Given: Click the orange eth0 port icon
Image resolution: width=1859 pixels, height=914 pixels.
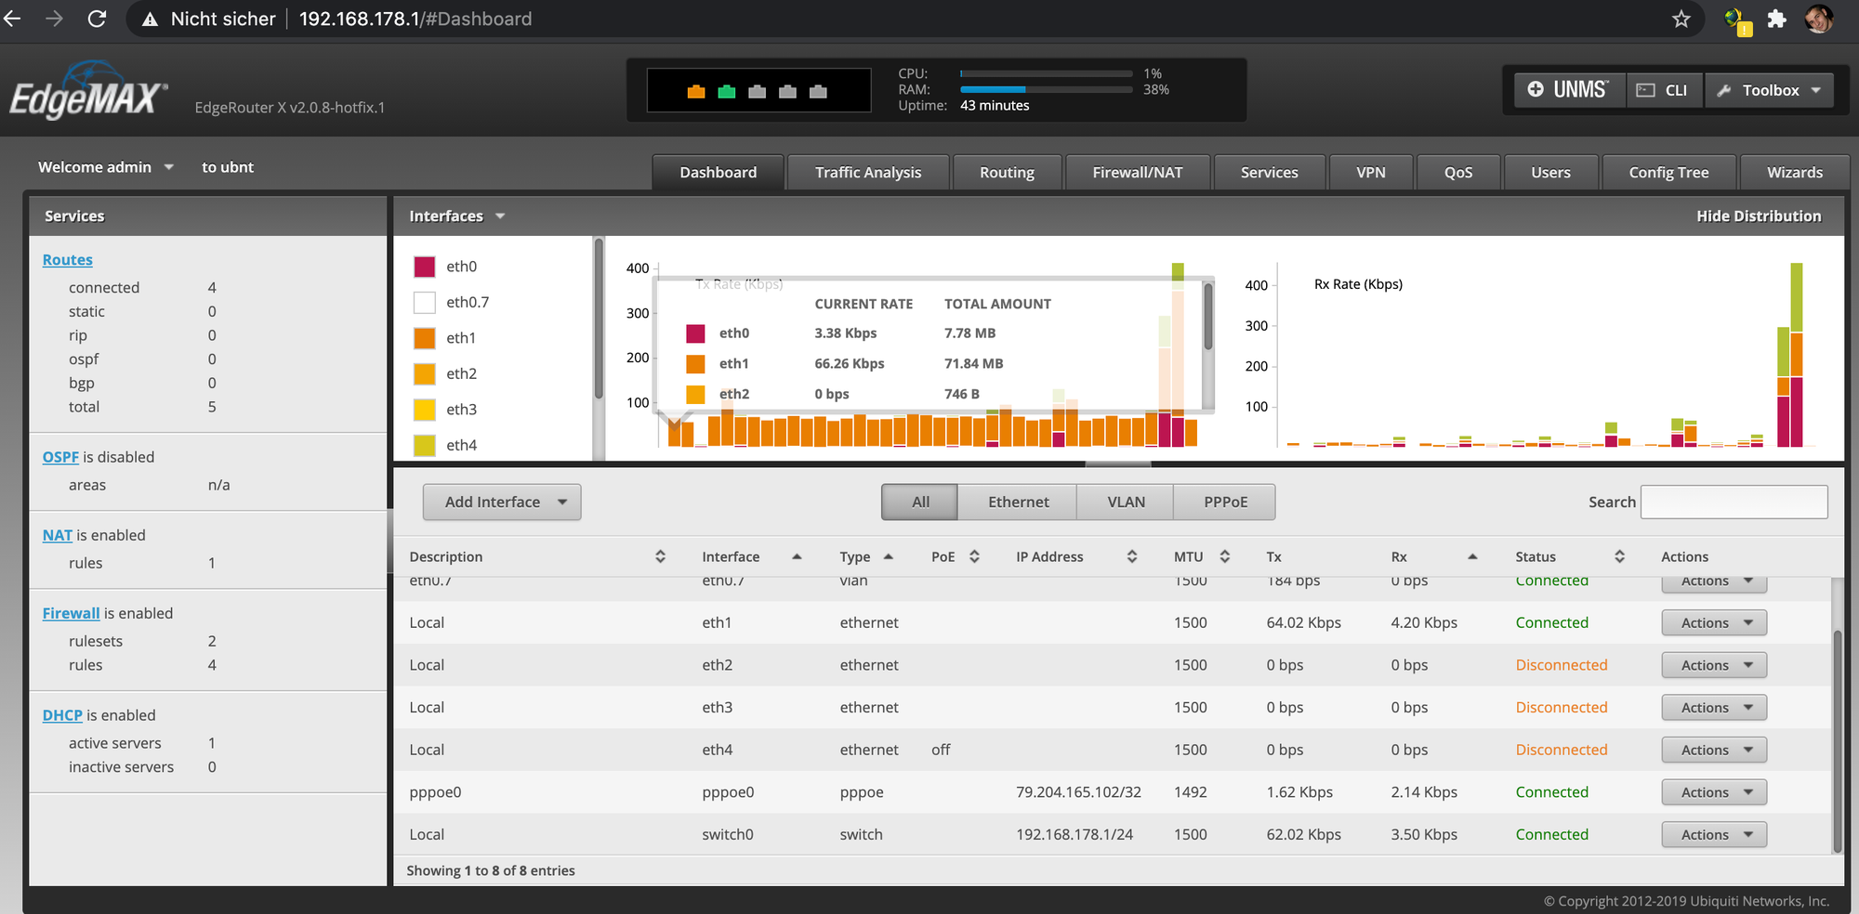Looking at the screenshot, I should (696, 91).
